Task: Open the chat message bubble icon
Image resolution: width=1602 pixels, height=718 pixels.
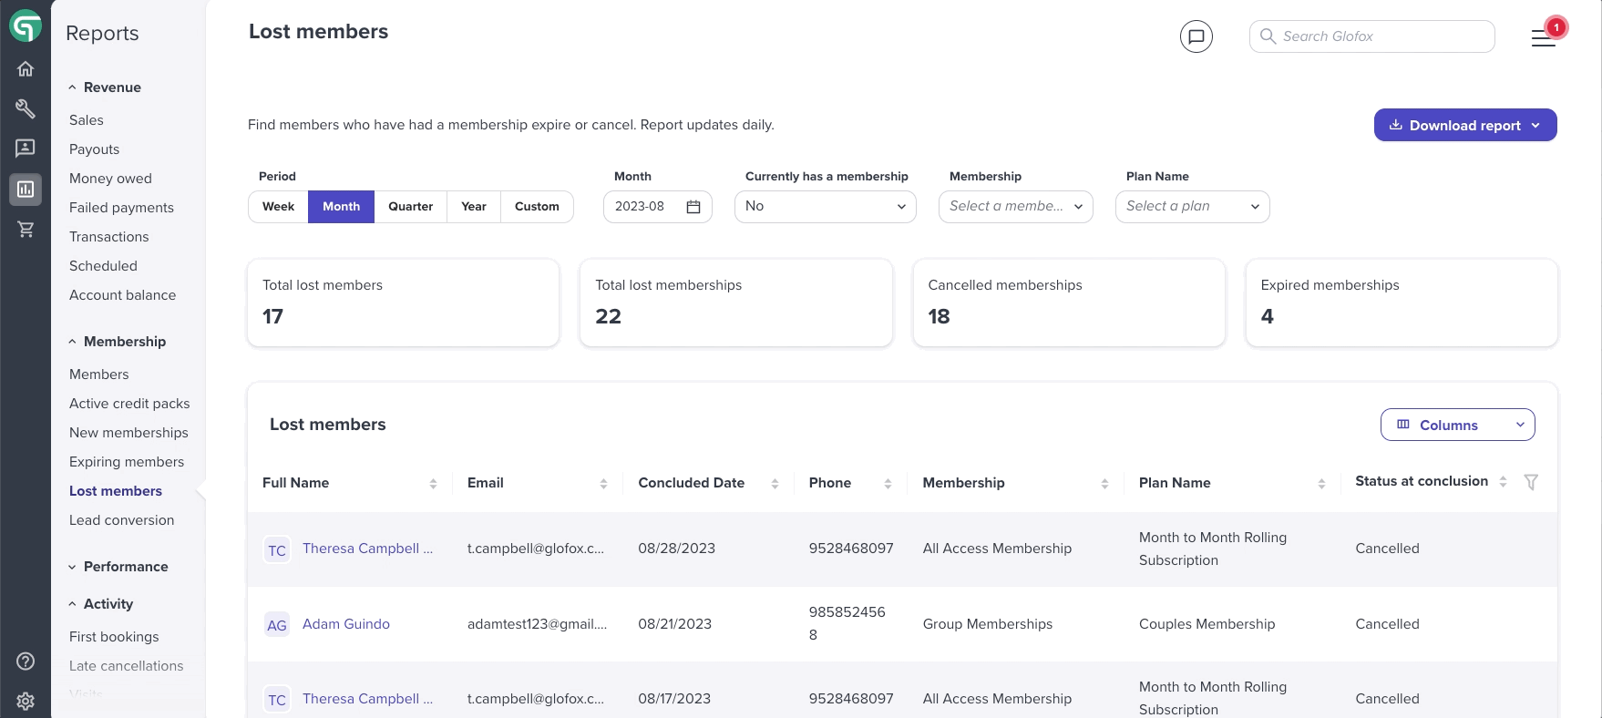Action: [1196, 36]
